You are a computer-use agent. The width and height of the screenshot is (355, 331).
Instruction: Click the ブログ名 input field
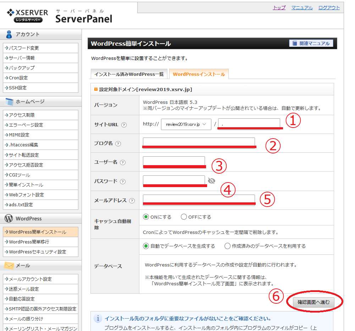(199, 142)
